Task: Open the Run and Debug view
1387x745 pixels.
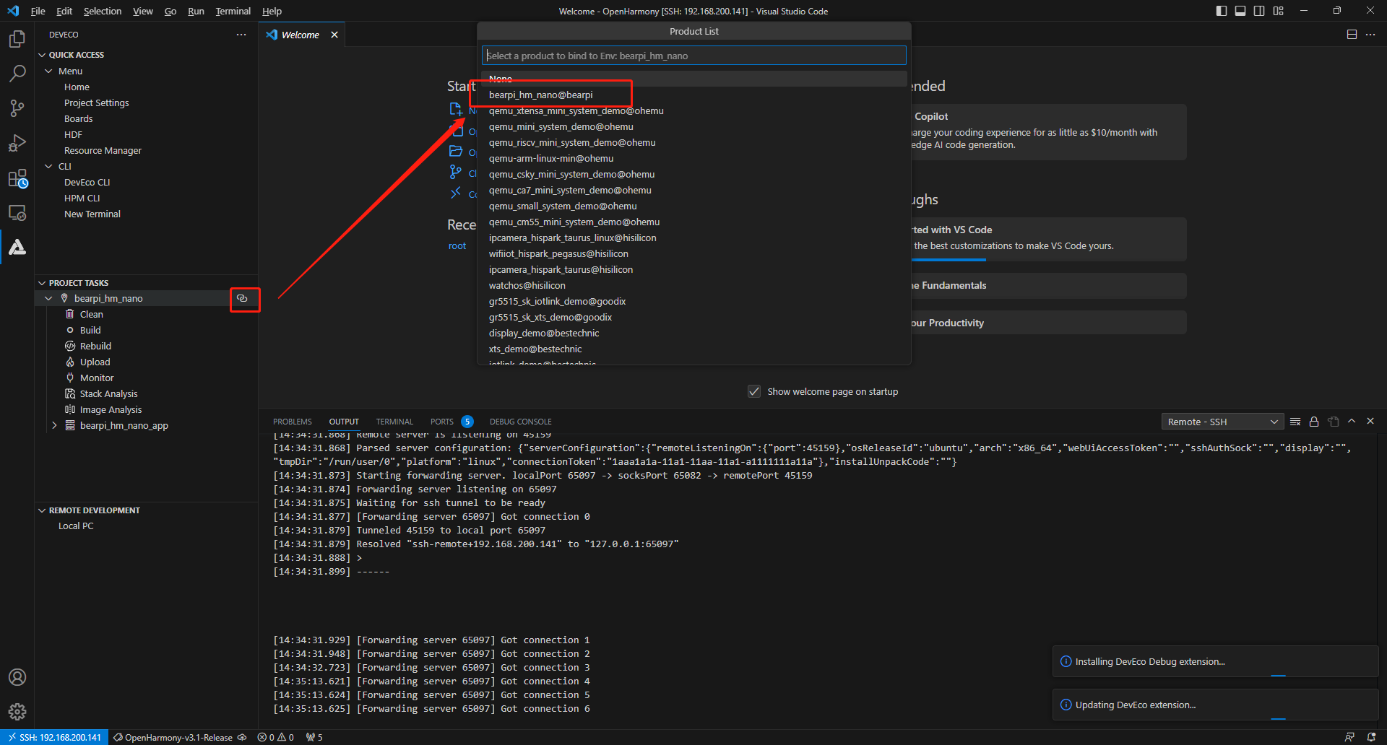Action: point(17,143)
